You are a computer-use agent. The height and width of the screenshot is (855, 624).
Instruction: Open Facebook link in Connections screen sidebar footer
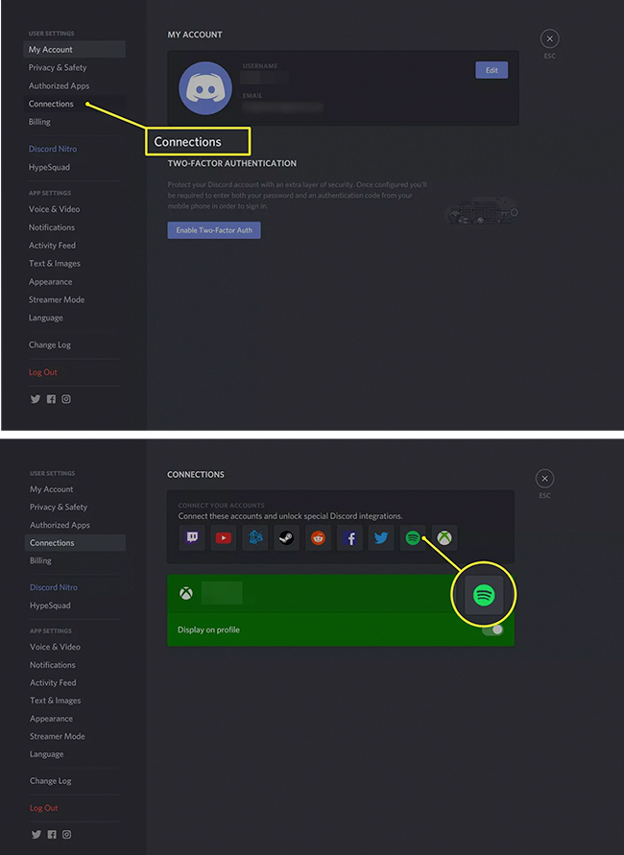pos(52,834)
